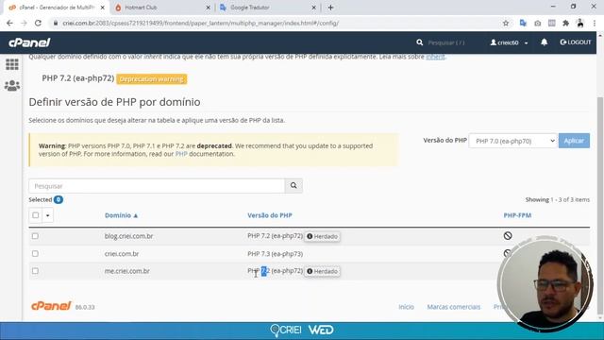This screenshot has width=604, height=340.
Task: Click the Início footer link
Action: (406, 307)
